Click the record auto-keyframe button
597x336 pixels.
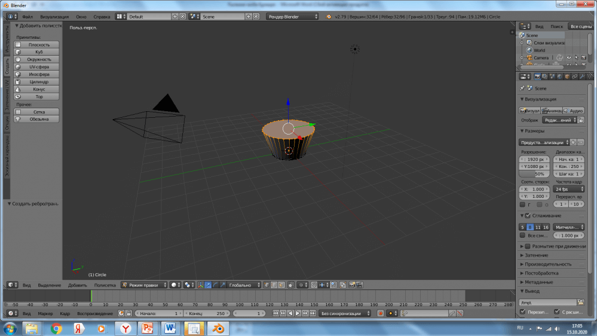[380, 313]
